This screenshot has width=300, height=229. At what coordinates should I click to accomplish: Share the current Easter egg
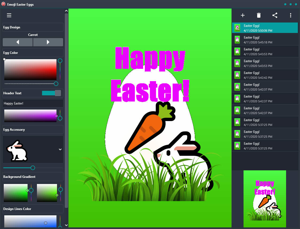tap(275, 15)
